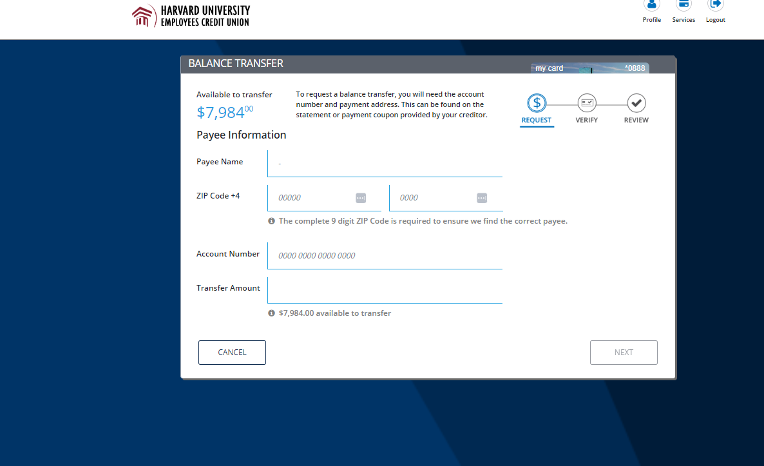The image size is (764, 466).
Task: Click info icon beside available to transfer note
Action: 271,313
